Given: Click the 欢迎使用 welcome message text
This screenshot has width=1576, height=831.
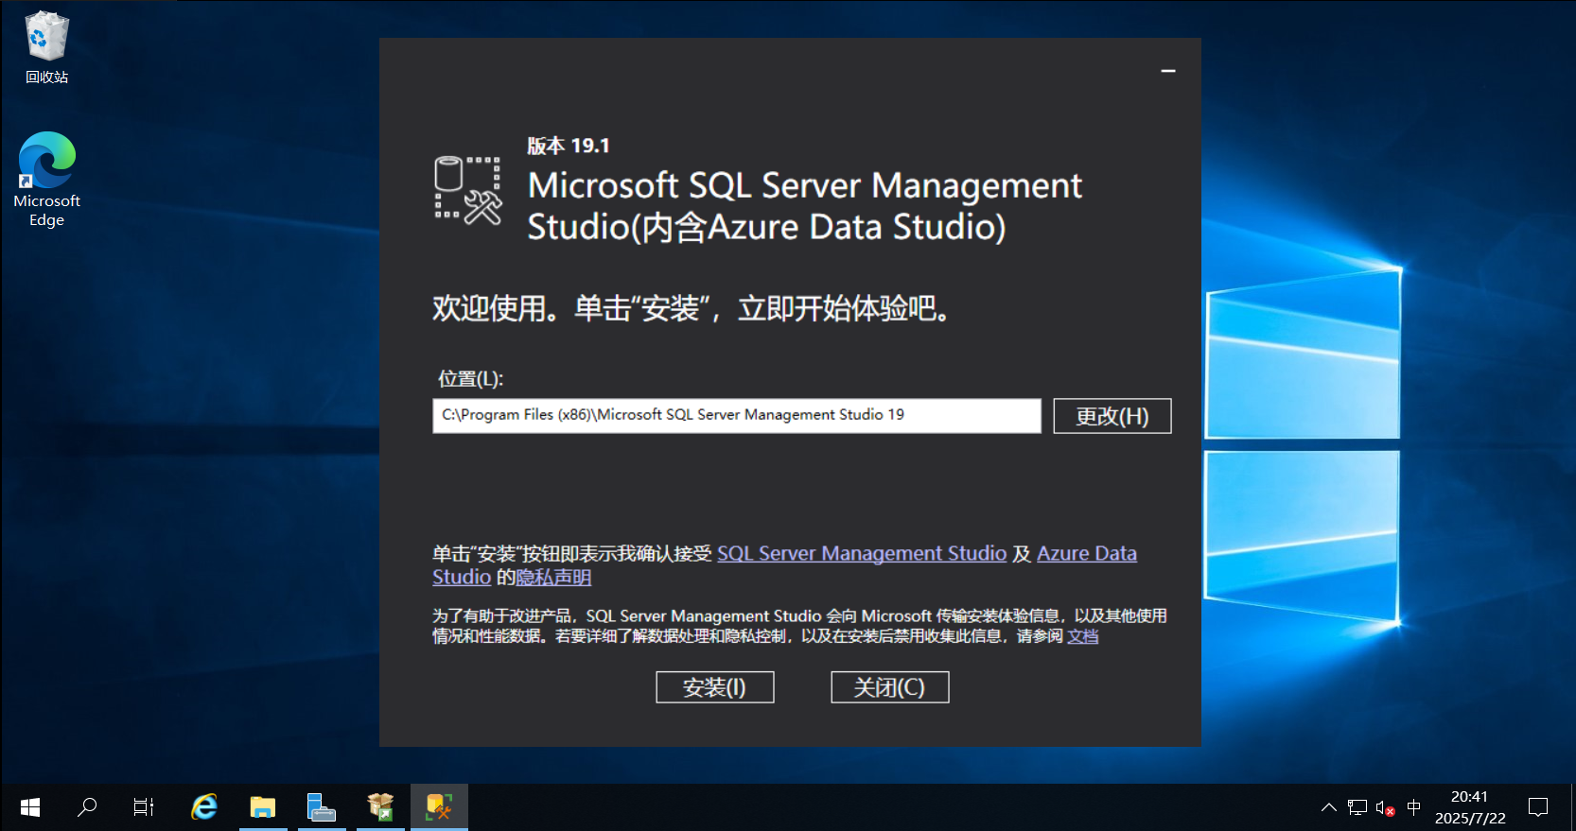Looking at the screenshot, I should tap(692, 308).
